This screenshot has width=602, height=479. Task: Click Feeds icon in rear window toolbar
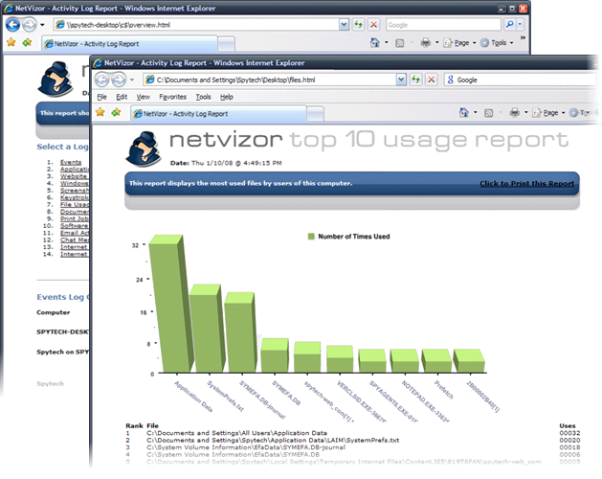pos(400,43)
